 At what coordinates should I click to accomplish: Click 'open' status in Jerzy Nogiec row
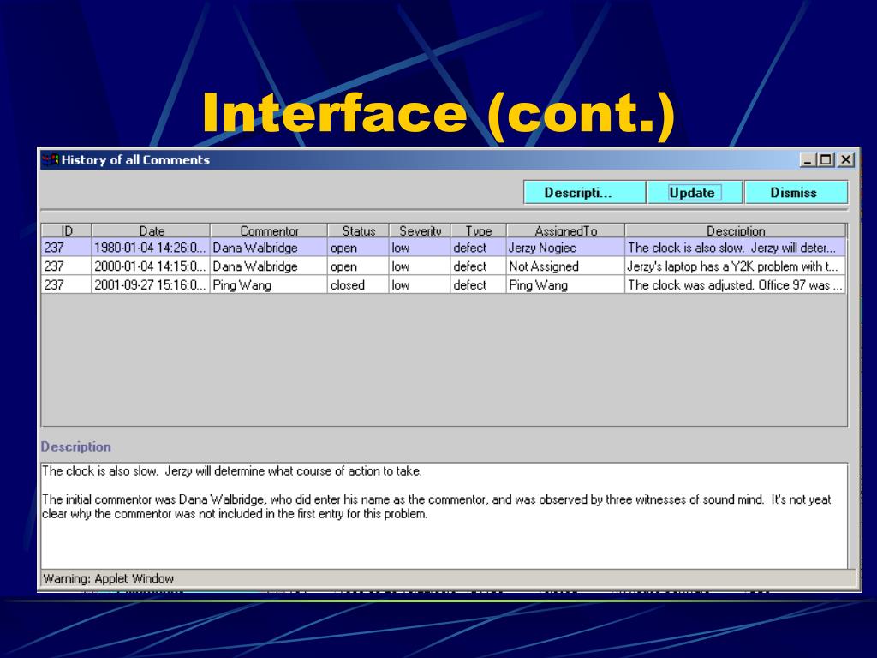pos(358,248)
